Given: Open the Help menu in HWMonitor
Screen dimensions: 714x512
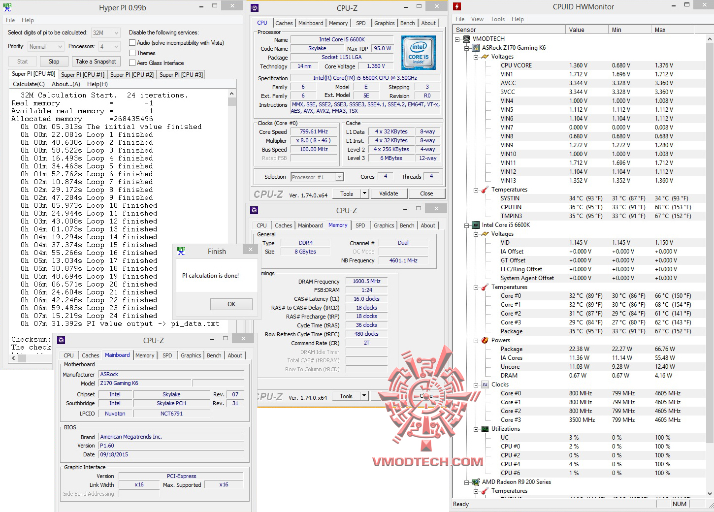Looking at the screenshot, I should click(518, 19).
